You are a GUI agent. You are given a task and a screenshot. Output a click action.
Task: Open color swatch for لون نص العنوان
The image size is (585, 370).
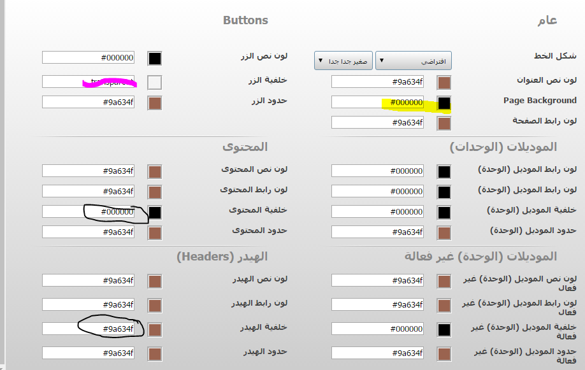[444, 82]
